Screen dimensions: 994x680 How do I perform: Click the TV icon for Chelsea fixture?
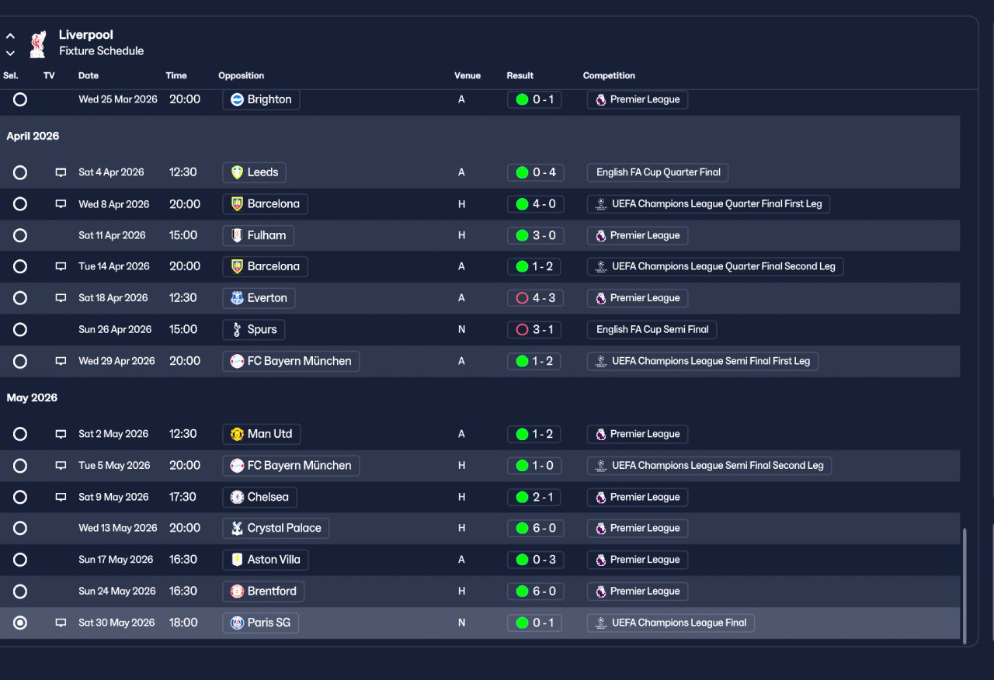coord(61,497)
